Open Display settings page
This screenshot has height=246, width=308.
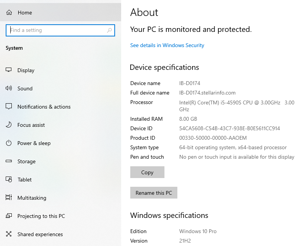pos(60,70)
